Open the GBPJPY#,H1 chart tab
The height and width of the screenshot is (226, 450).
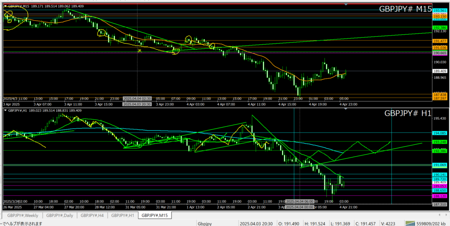tap(123, 215)
